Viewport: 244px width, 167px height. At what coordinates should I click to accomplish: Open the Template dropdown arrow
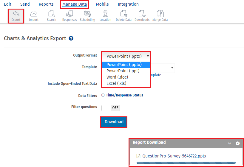point(172,68)
